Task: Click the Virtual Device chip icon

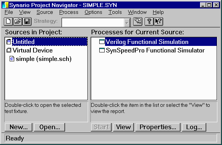Action: click(x=9, y=50)
